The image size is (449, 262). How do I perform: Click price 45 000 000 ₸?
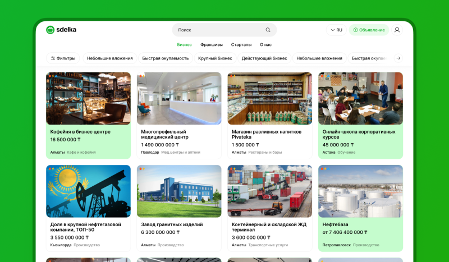click(x=338, y=145)
